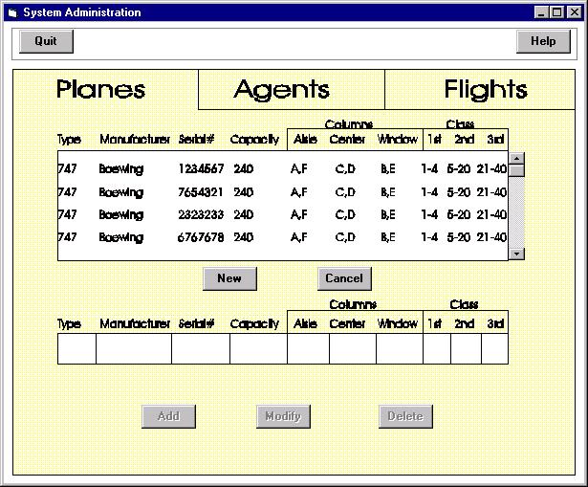
Task: Click the Serial# entry box
Action: 201,349
